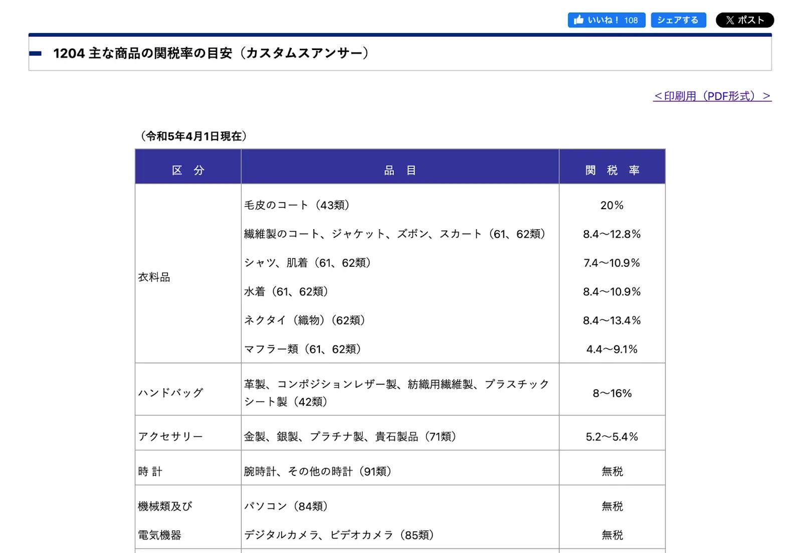Click the 8.4〜10.9% tariff rate
Viewport: 802px width, 553px height.
tap(612, 291)
